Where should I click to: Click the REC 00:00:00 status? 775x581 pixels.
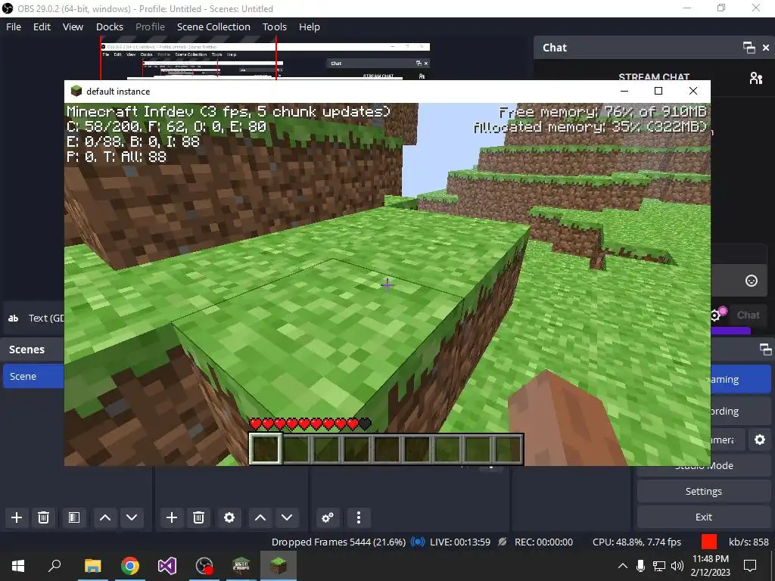(543, 542)
